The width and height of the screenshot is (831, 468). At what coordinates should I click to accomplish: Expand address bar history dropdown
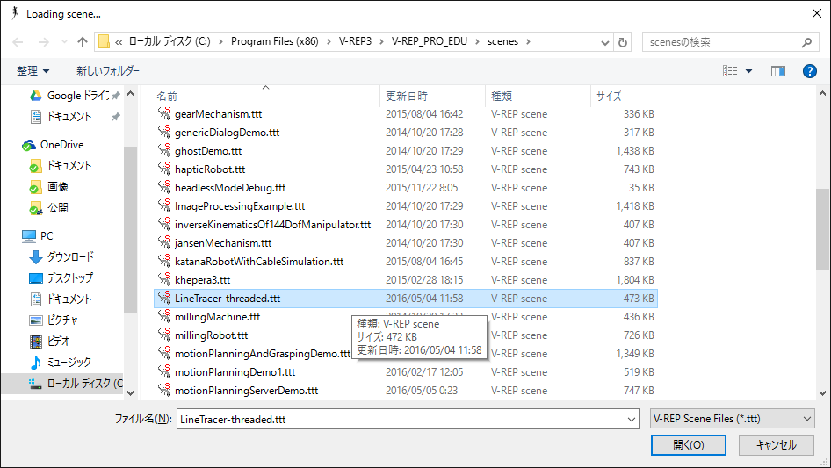tap(604, 42)
